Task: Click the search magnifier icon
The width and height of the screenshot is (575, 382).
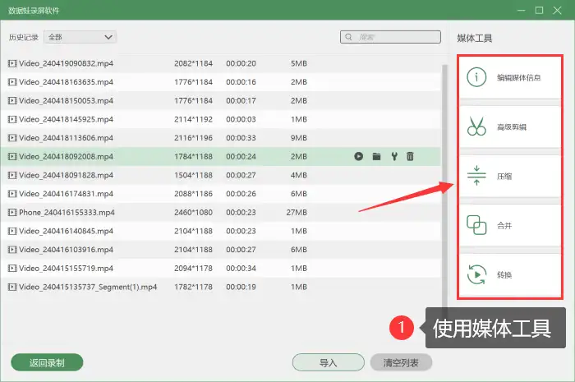Action: 348,37
